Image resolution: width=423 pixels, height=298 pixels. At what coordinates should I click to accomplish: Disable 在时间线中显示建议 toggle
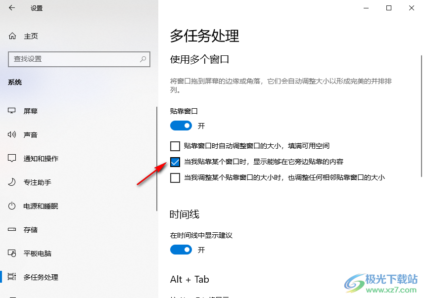181,250
